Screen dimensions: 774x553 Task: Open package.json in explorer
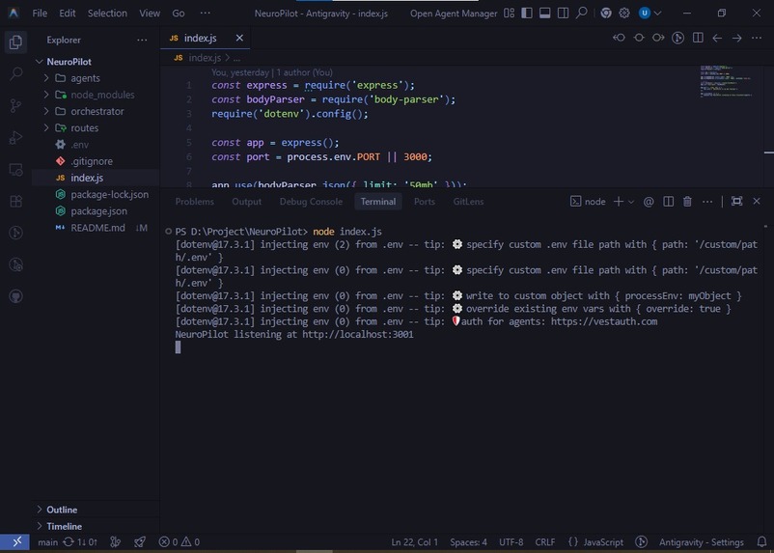[97, 211]
